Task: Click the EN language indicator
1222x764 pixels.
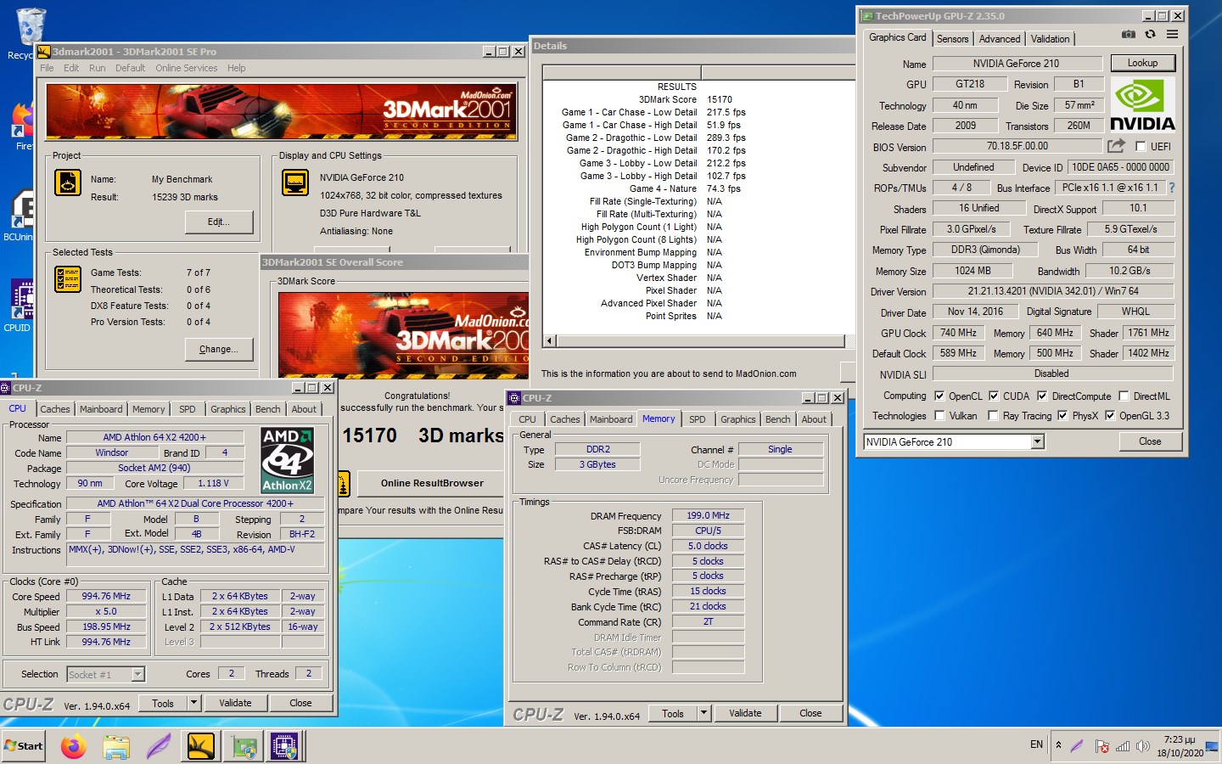Action: 1036,744
